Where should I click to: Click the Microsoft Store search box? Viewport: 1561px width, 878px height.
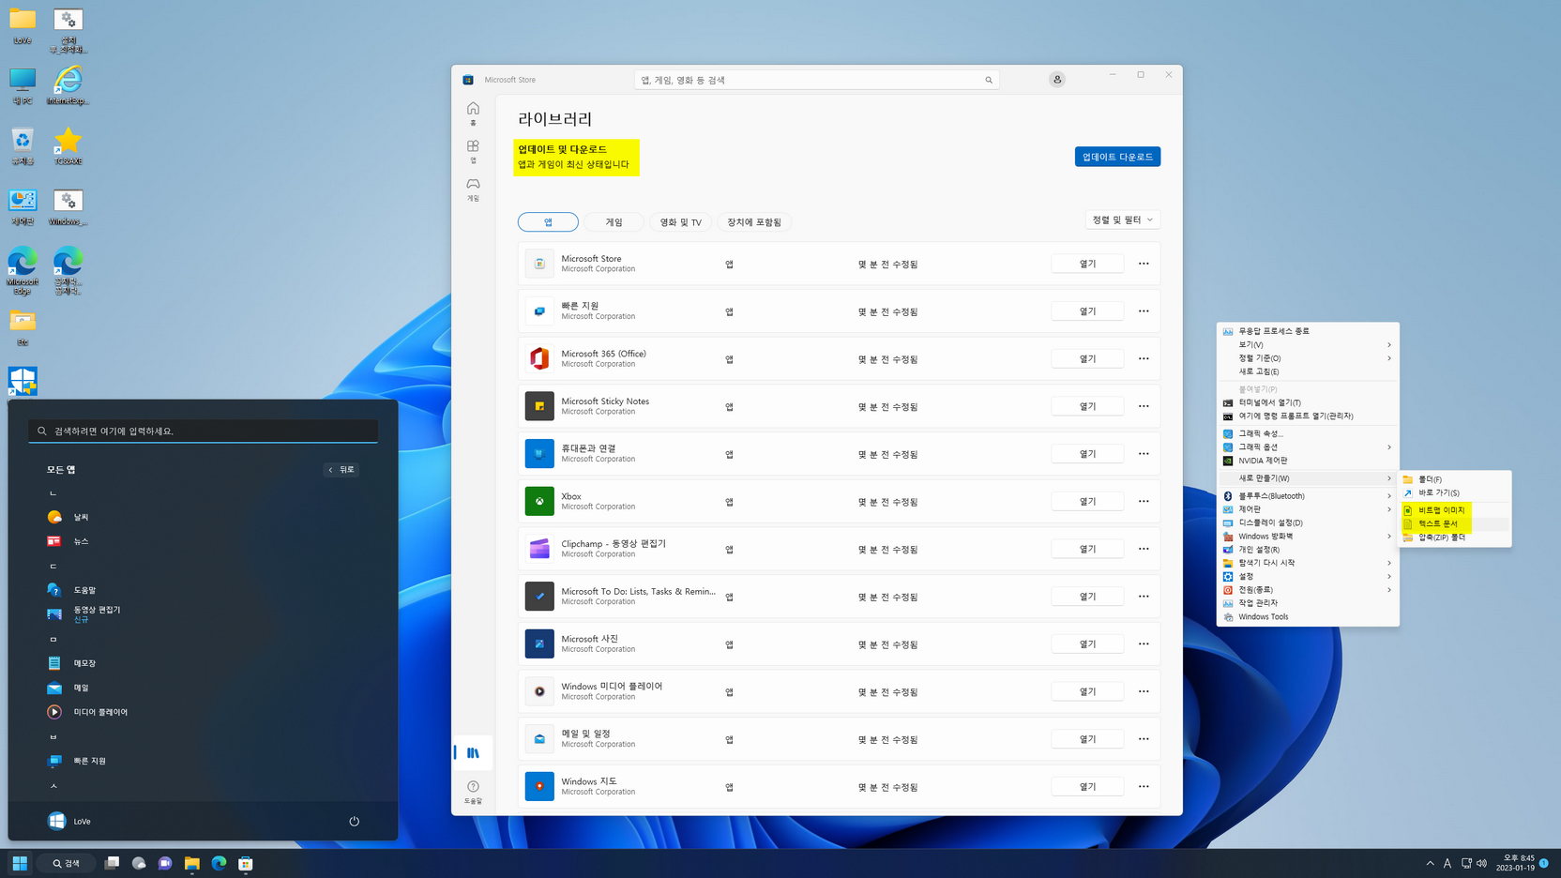[816, 80]
